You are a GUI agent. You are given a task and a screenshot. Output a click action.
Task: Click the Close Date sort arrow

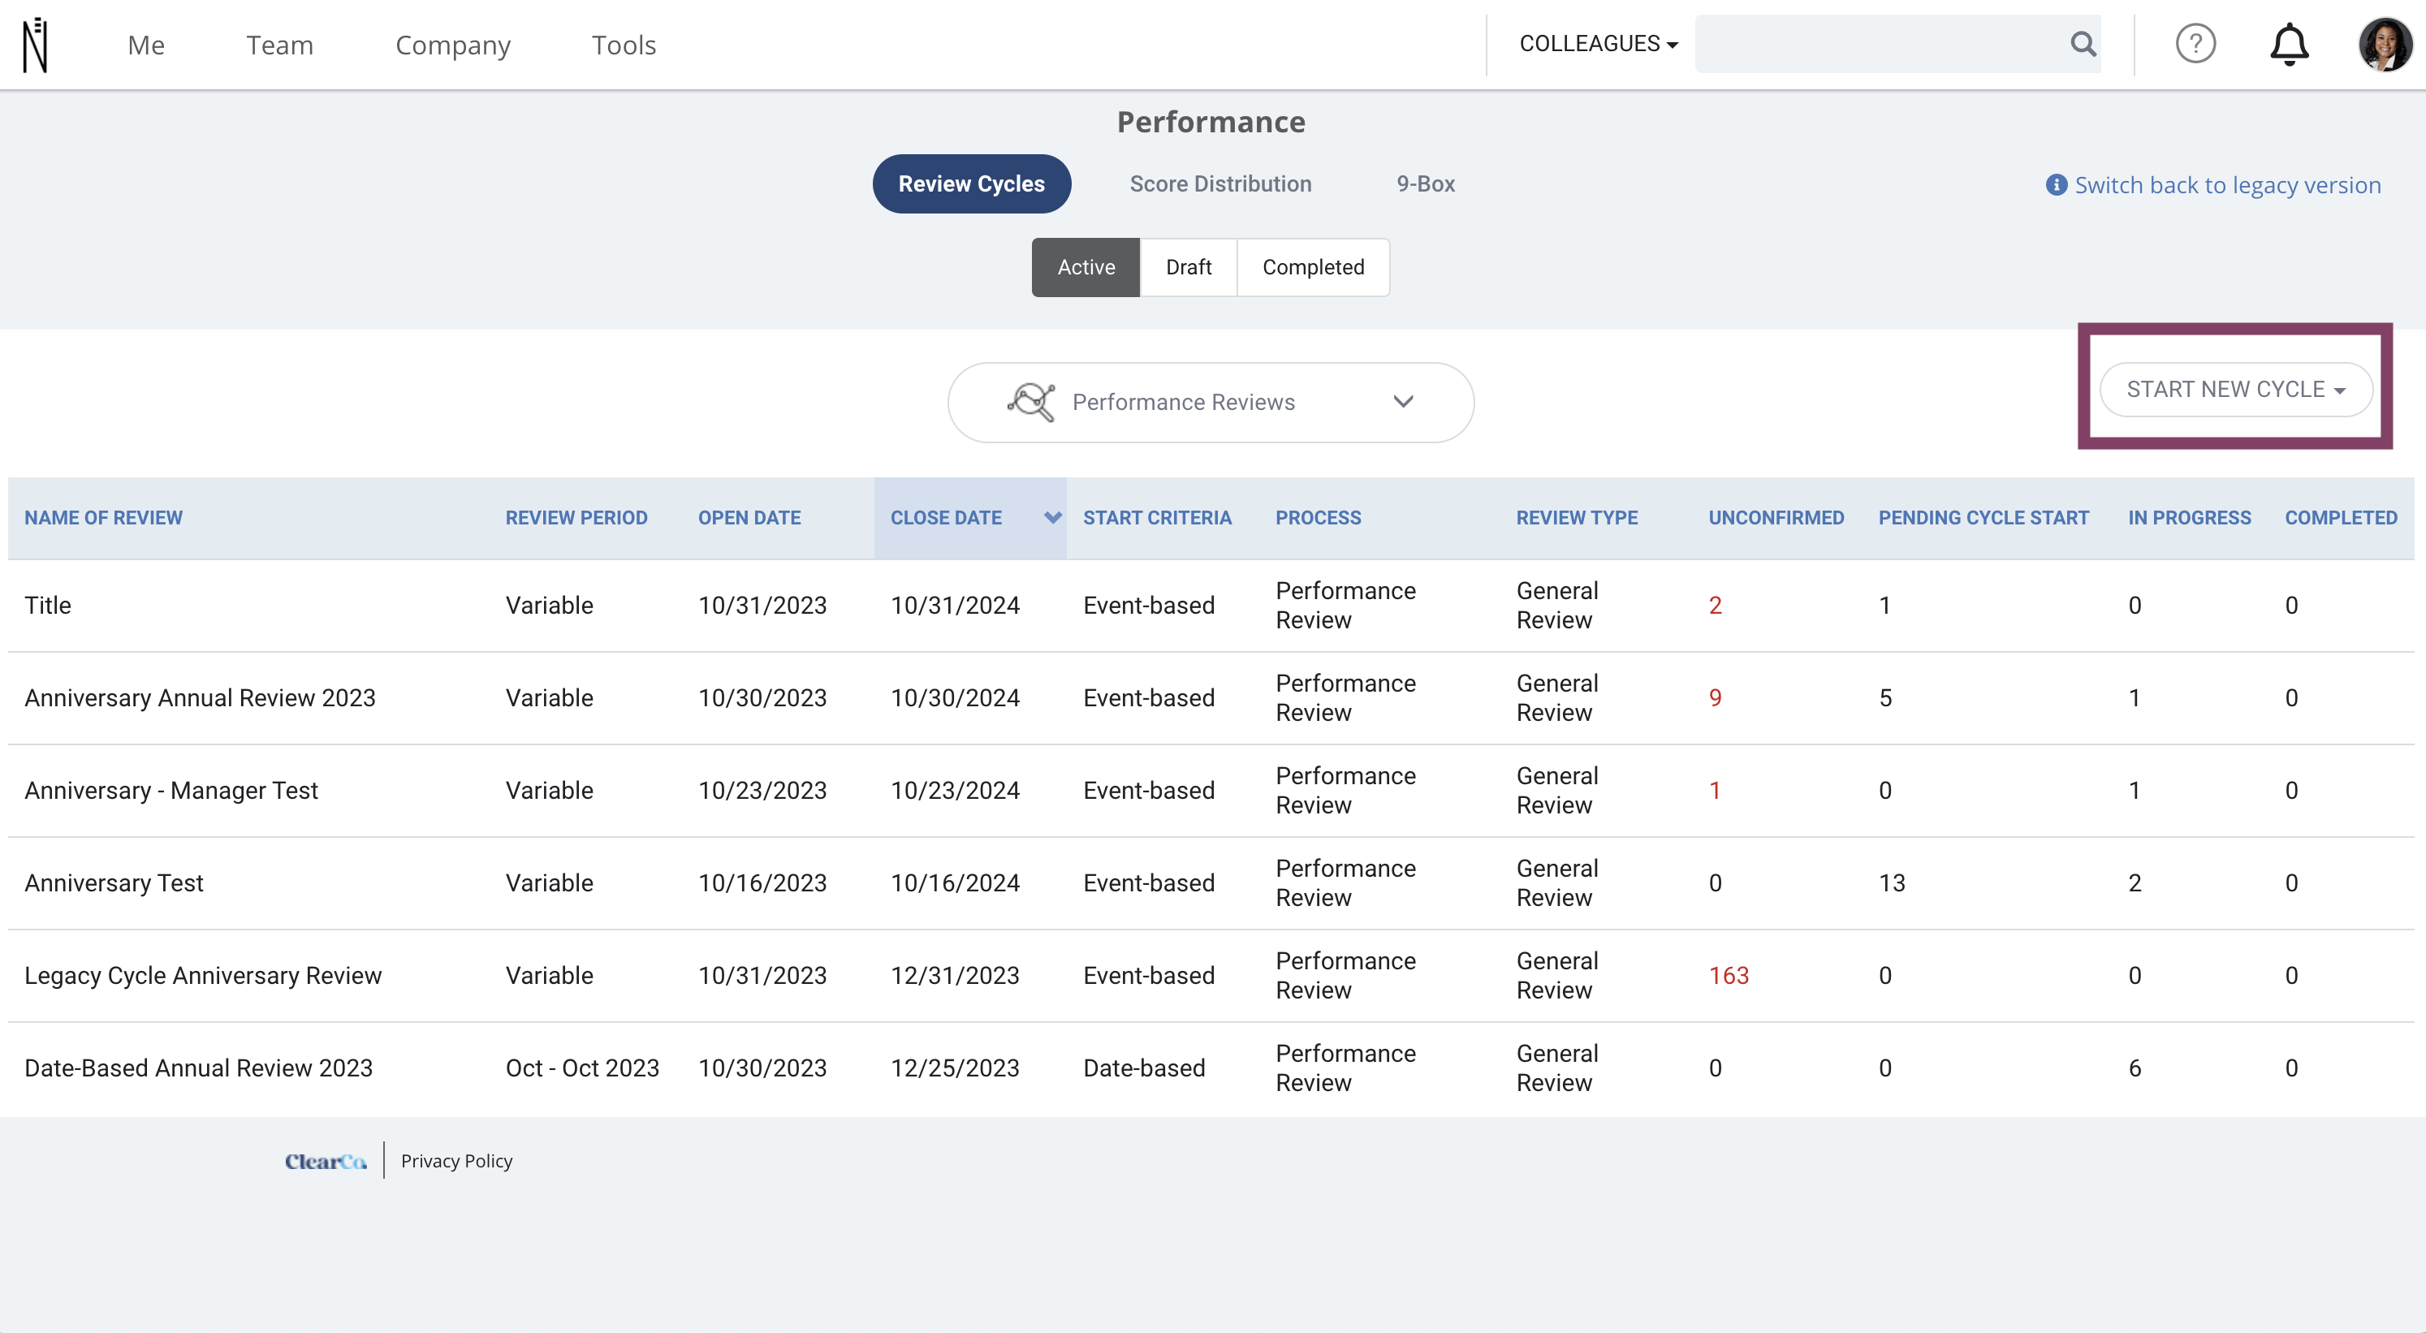tap(1052, 517)
